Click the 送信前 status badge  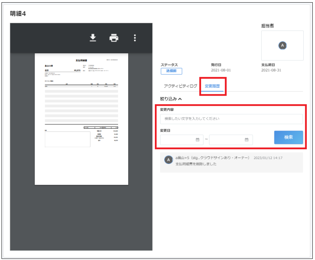point(171,71)
